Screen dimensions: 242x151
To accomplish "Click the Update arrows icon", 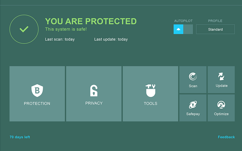I will 221,77.
